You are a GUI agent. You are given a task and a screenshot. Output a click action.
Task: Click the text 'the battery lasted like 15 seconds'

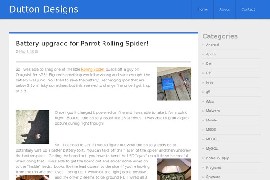coord(112,118)
